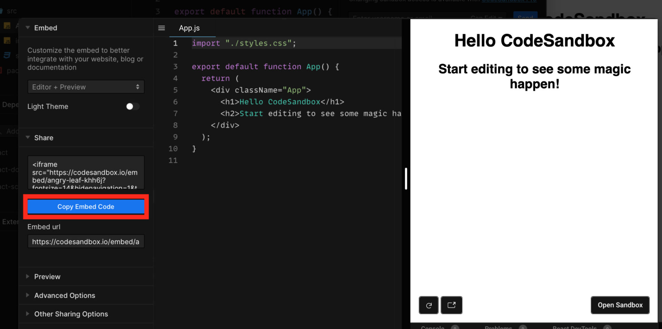The height and width of the screenshot is (329, 662).
Task: Switch to the App.js tab
Action: coord(189,28)
